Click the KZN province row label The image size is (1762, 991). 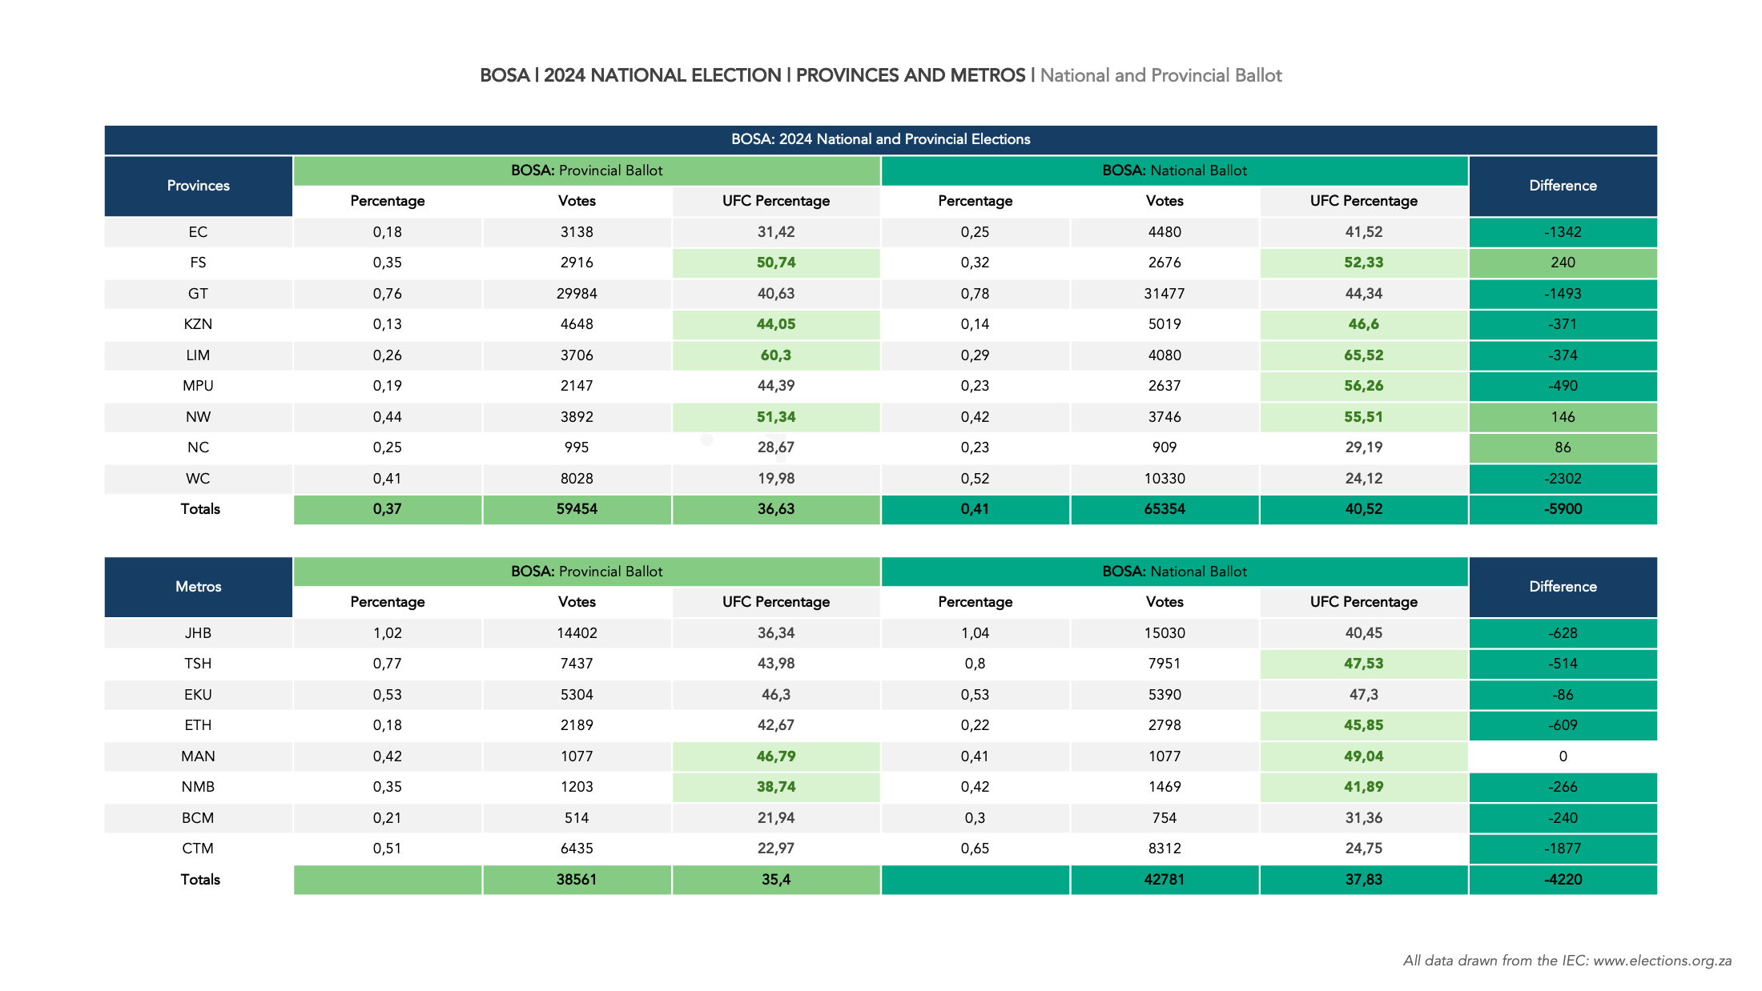point(198,324)
